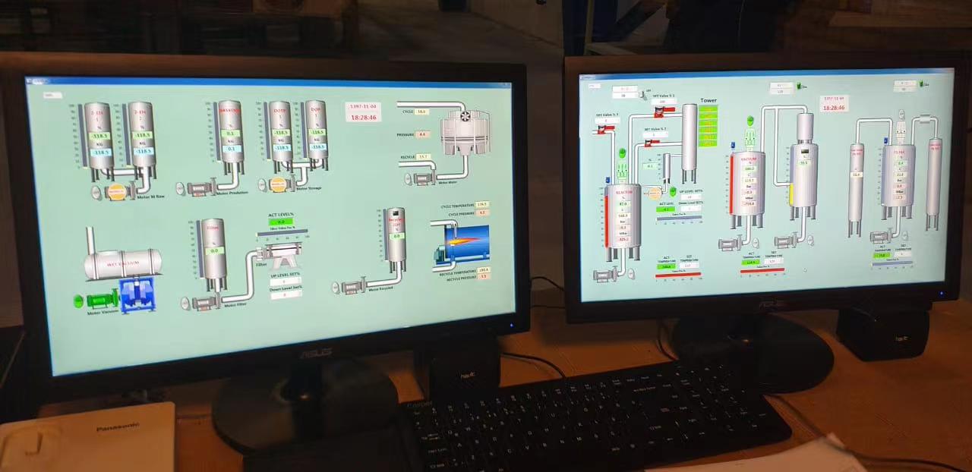Click the red valve beside SET Valve % 3
Image resolution: width=972 pixels, height=472 pixels.
point(604,129)
